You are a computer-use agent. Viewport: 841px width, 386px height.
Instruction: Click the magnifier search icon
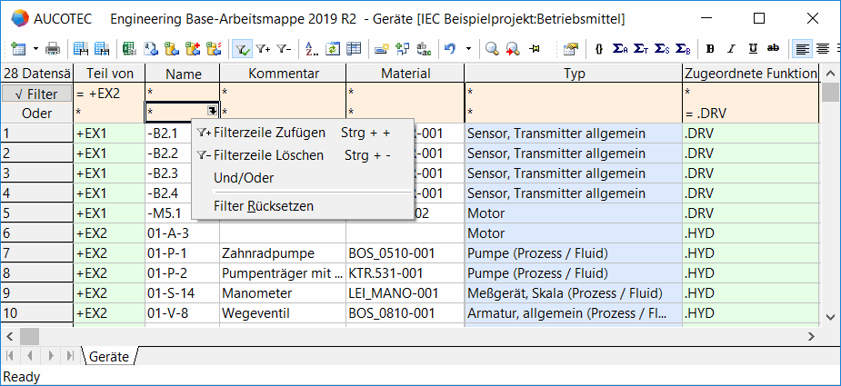point(491,49)
